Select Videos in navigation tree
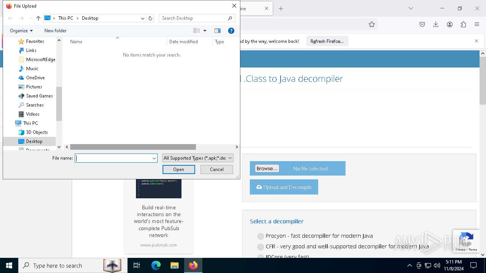This screenshot has width=486, height=273. tap(33, 114)
